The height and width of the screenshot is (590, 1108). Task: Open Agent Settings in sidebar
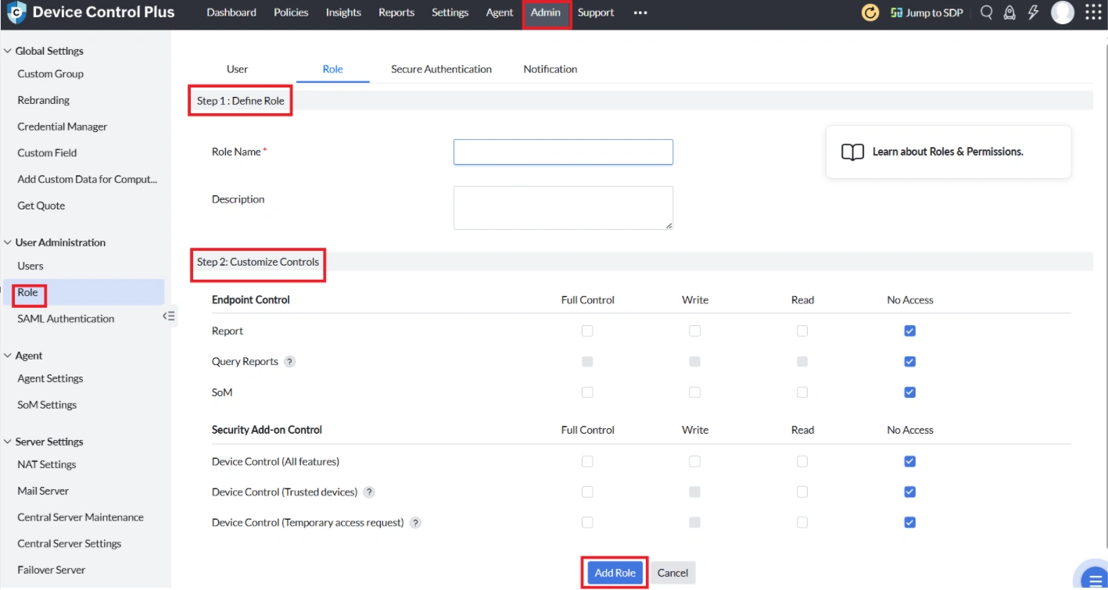click(x=50, y=378)
